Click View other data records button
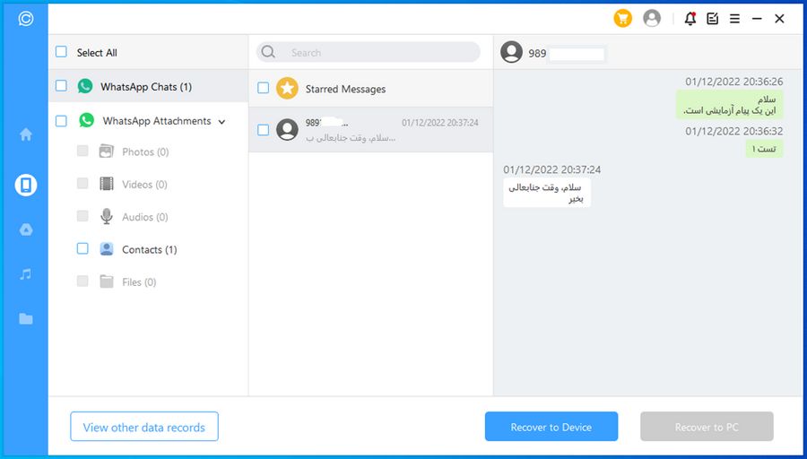Viewport: 807px width, 459px height. [143, 427]
